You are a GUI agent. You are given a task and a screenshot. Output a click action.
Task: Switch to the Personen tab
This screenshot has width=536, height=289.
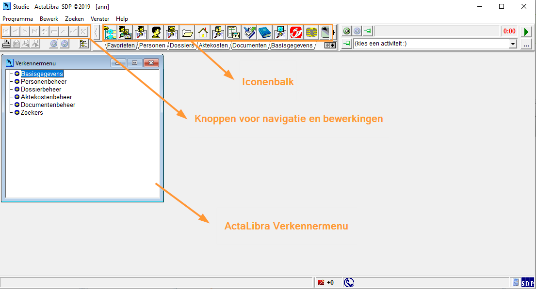click(152, 46)
